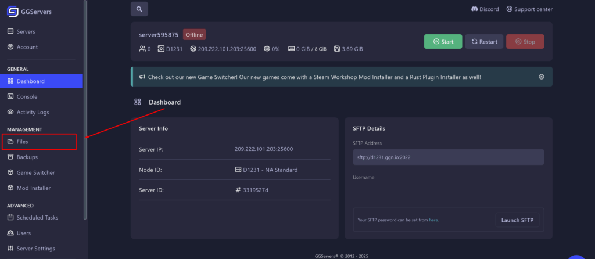Viewport: 595px width, 259px height.
Task: Click the 'here' SFTP password link
Action: click(x=433, y=221)
